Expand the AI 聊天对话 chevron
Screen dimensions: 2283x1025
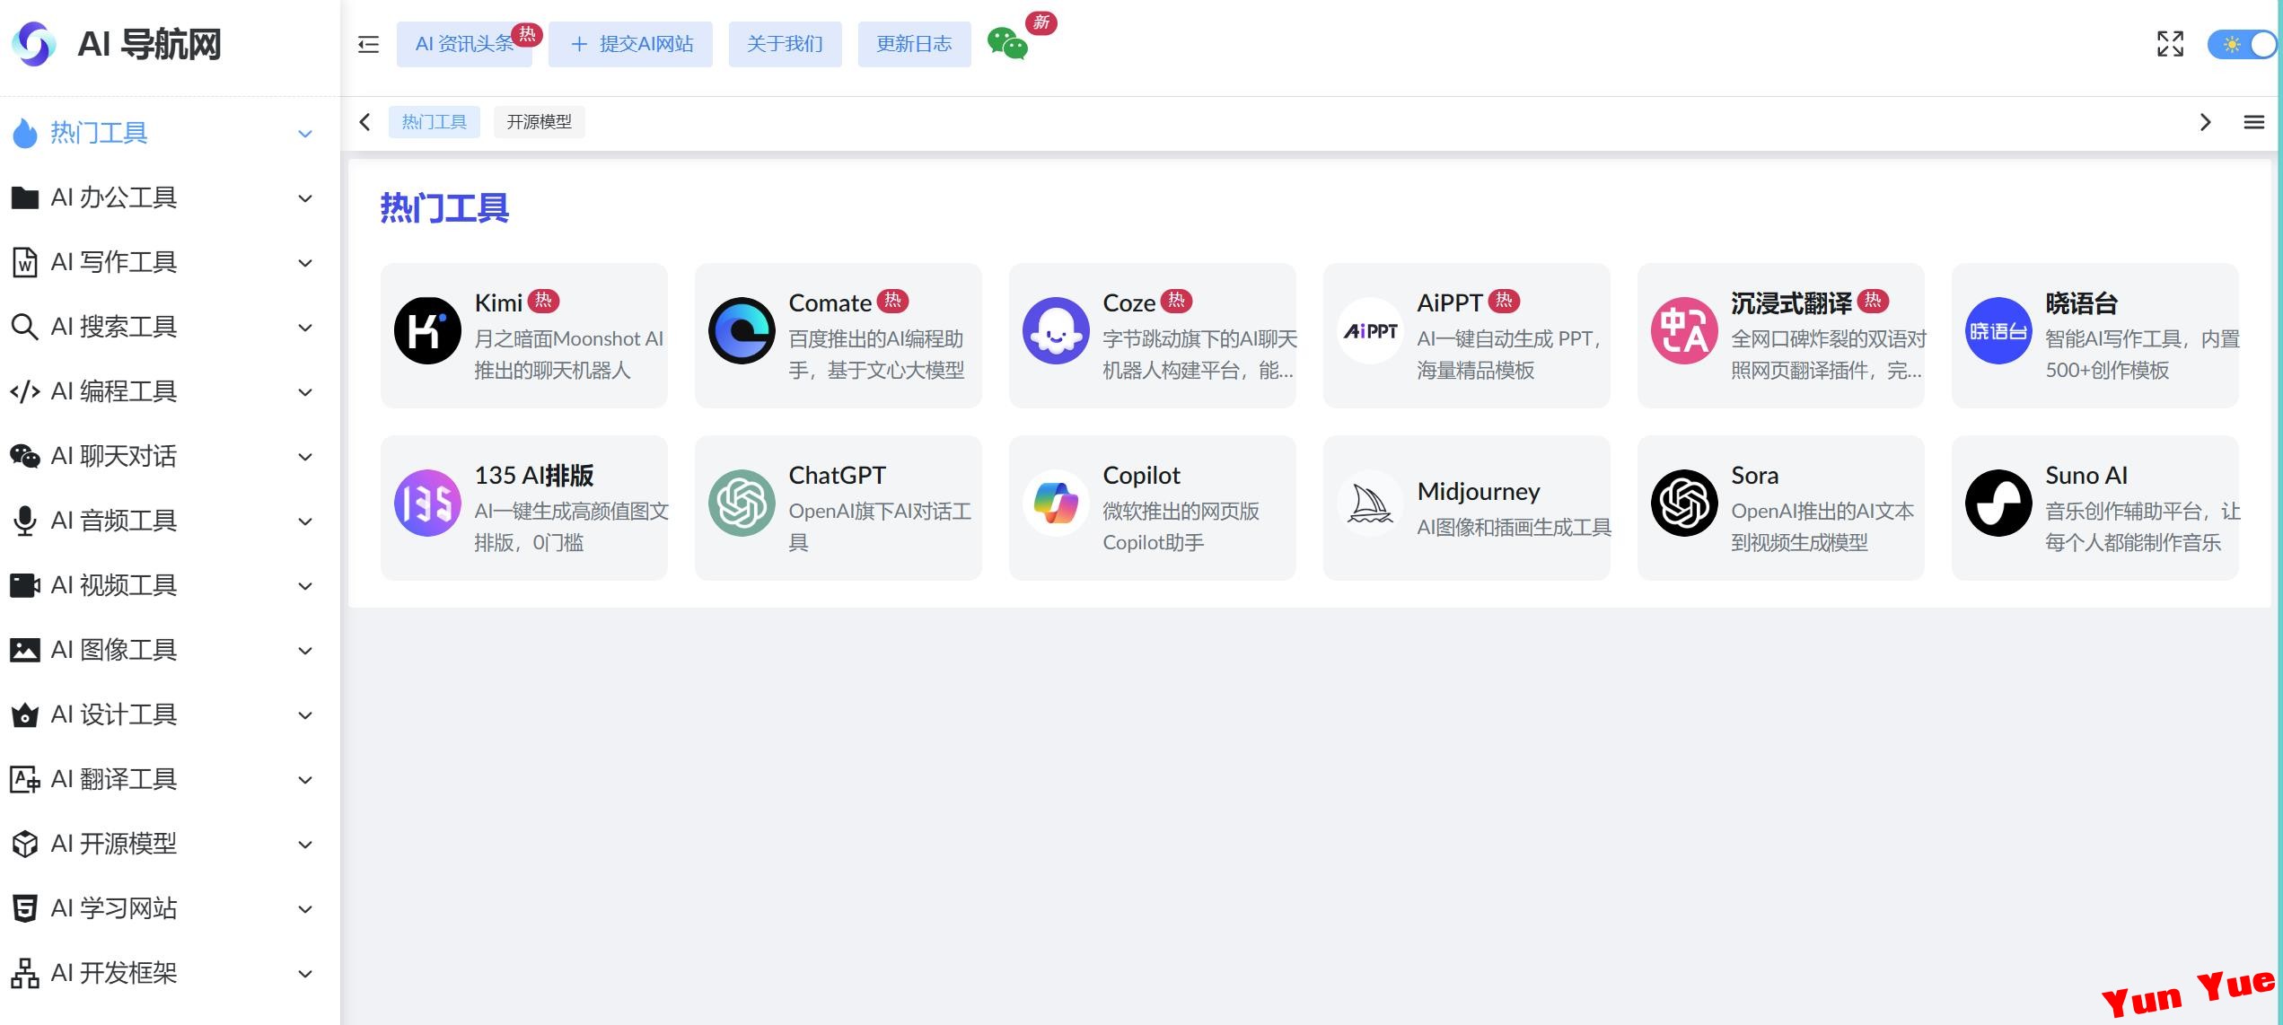[x=305, y=457]
